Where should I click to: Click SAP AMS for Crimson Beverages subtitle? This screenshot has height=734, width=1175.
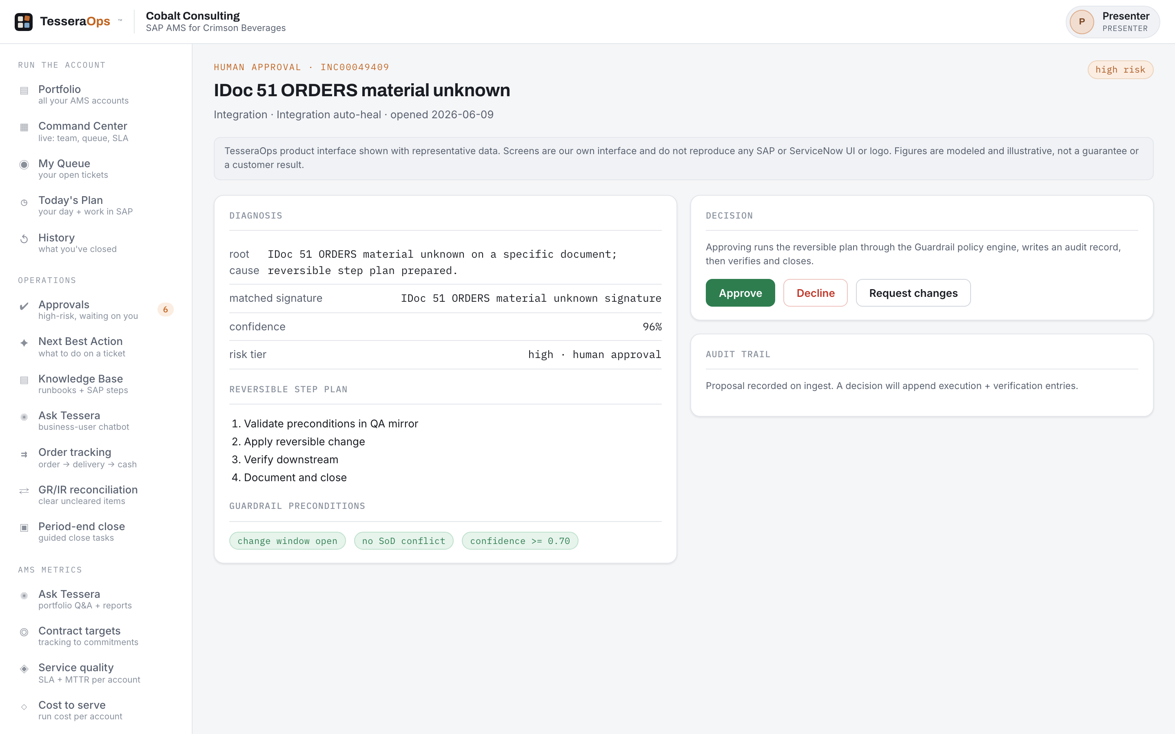point(215,28)
